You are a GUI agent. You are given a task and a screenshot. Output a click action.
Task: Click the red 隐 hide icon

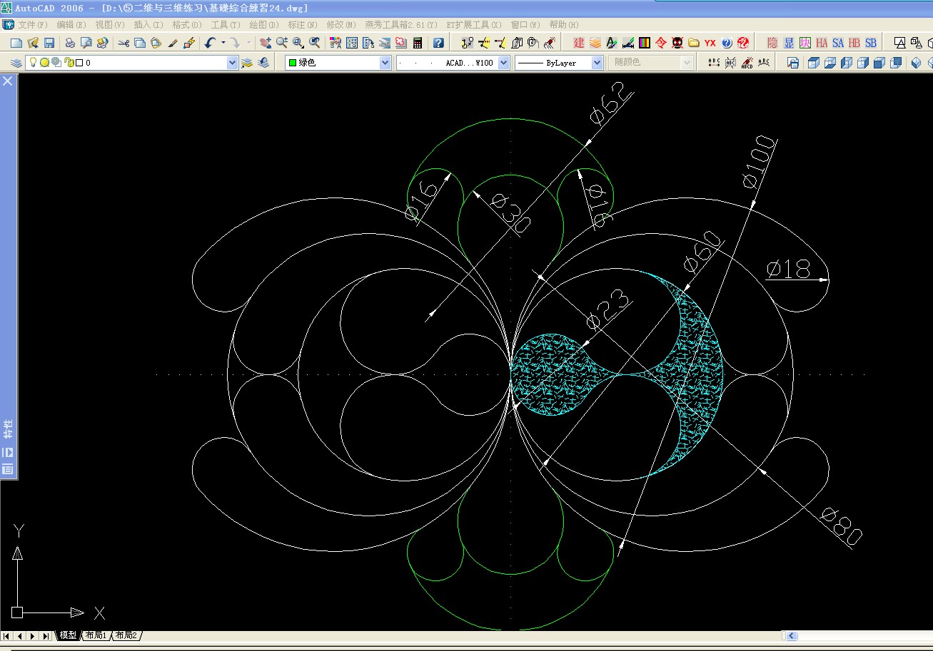pyautogui.click(x=772, y=43)
